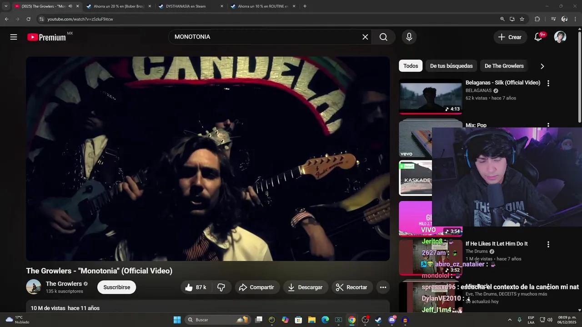
Task: Open more actions ellipsis under video
Action: [383, 287]
